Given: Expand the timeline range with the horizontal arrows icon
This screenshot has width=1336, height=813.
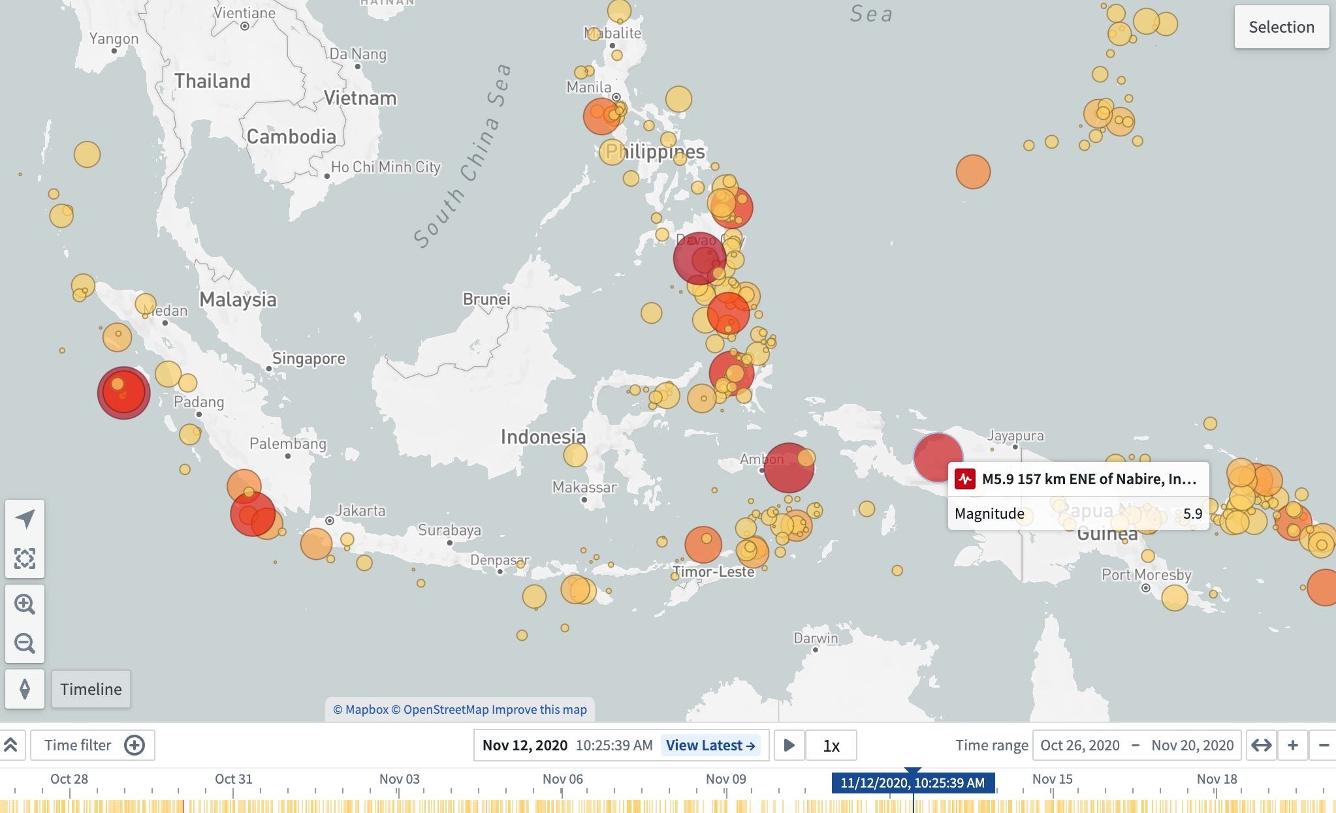Looking at the screenshot, I should pyautogui.click(x=1263, y=744).
